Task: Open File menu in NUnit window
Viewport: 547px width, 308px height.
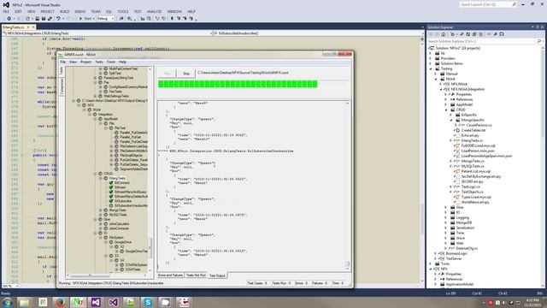Action: point(62,62)
